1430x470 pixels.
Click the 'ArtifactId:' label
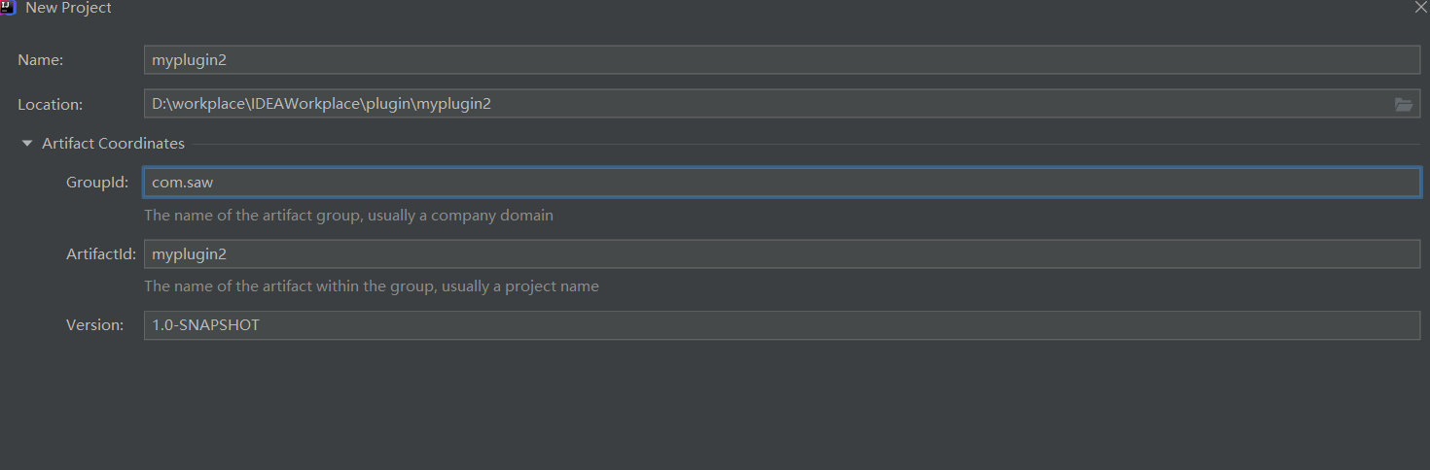tap(101, 254)
